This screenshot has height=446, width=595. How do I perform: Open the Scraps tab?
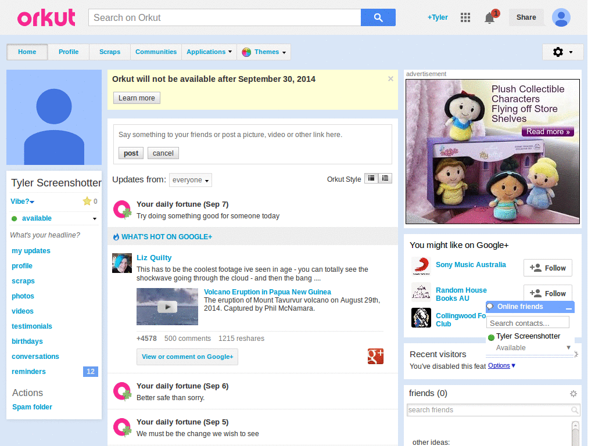tap(110, 52)
